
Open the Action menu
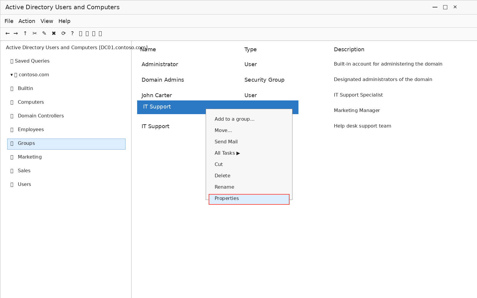coord(27,21)
